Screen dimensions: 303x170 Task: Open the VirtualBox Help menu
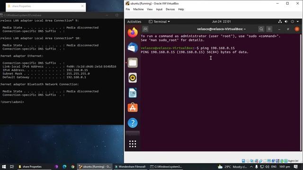tap(181, 9)
